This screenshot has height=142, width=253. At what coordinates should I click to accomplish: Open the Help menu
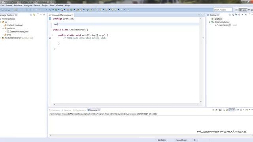tap(67, 5)
